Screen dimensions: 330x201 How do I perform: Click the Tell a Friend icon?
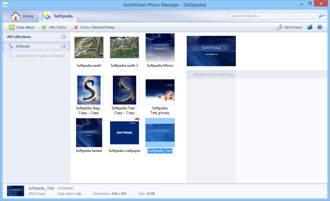click(279, 27)
